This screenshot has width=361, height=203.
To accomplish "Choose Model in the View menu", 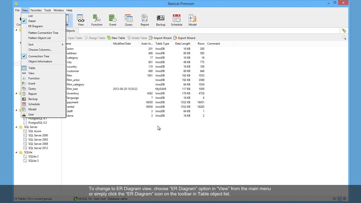I will pos(43,109).
